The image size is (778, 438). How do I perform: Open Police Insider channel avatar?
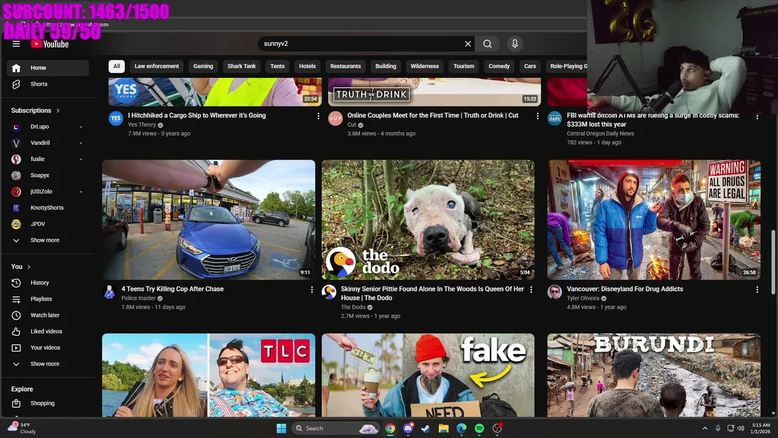click(x=109, y=293)
